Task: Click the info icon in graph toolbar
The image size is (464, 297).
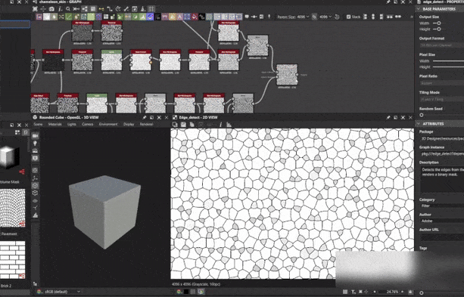Action: tap(60, 9)
